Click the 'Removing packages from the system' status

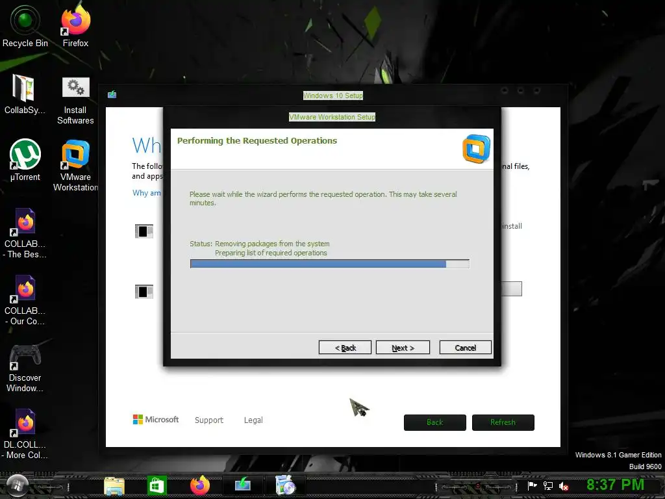tap(272, 244)
